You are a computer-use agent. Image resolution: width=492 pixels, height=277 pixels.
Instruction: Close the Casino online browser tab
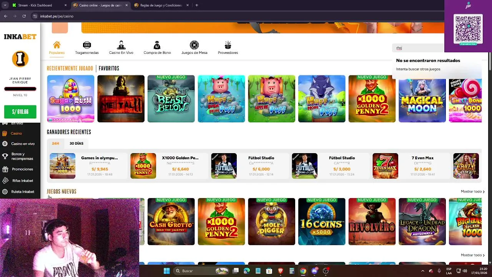(126, 5)
